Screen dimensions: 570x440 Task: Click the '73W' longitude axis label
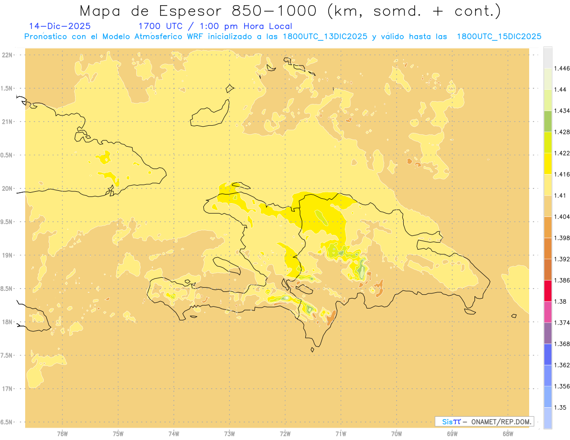[229, 434]
